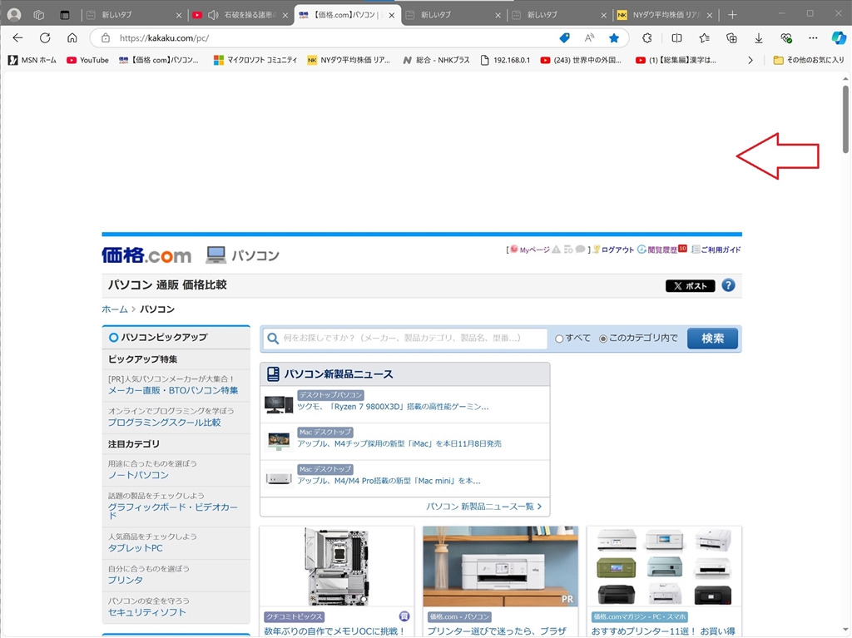Open プログラミングスクール比較 link
This screenshot has height=638, width=852.
(164, 423)
